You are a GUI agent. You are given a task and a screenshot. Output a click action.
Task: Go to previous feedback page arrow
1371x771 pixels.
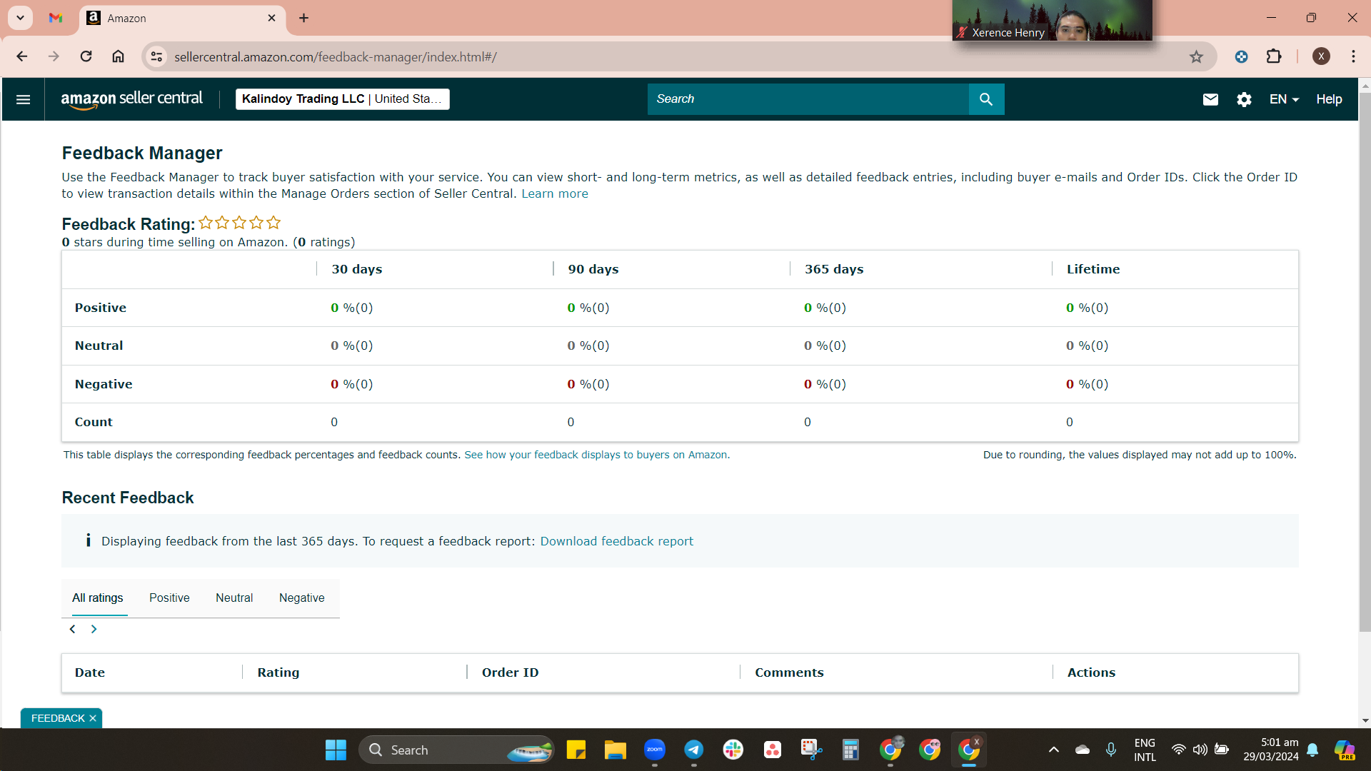(72, 629)
